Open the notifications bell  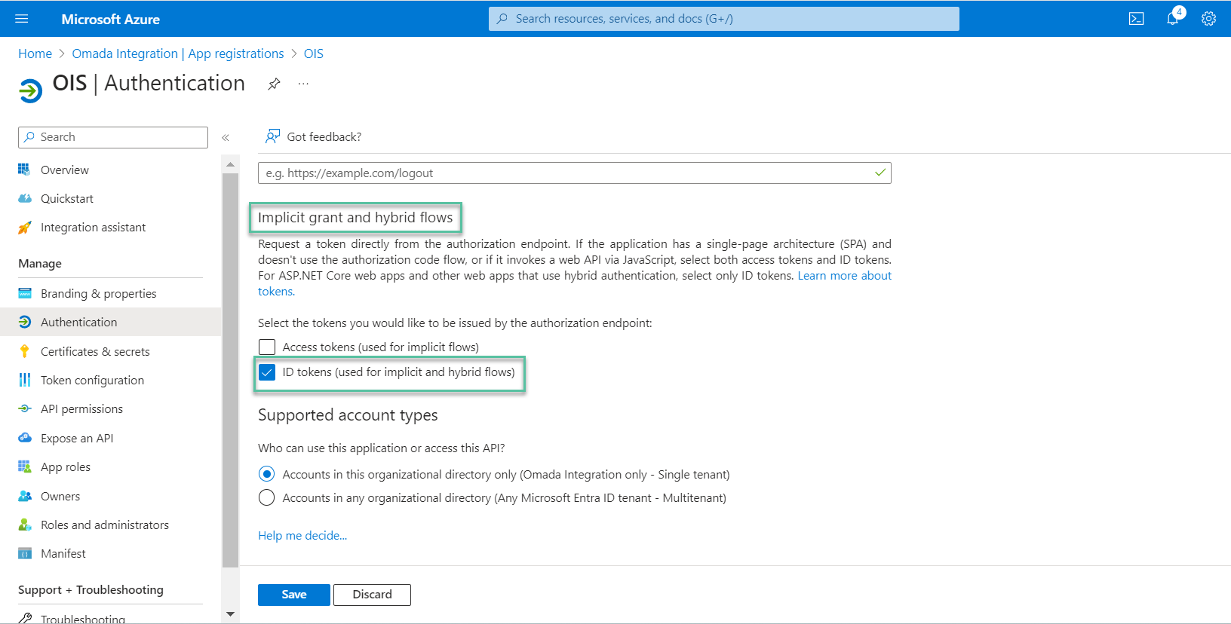(x=1173, y=18)
